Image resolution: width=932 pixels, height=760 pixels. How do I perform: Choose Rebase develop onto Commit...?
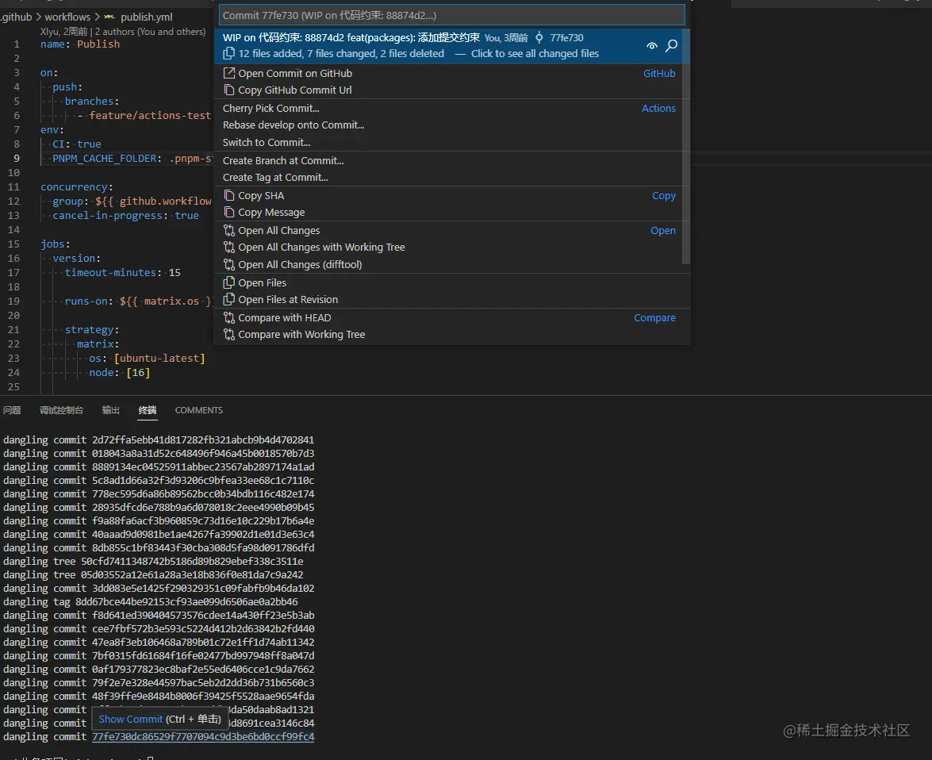pos(452,125)
